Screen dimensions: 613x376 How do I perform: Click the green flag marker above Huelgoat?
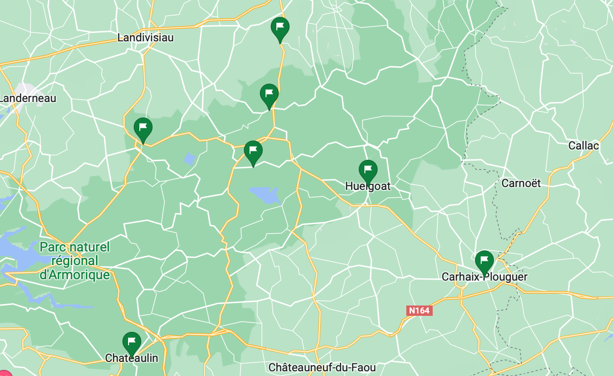(x=368, y=171)
